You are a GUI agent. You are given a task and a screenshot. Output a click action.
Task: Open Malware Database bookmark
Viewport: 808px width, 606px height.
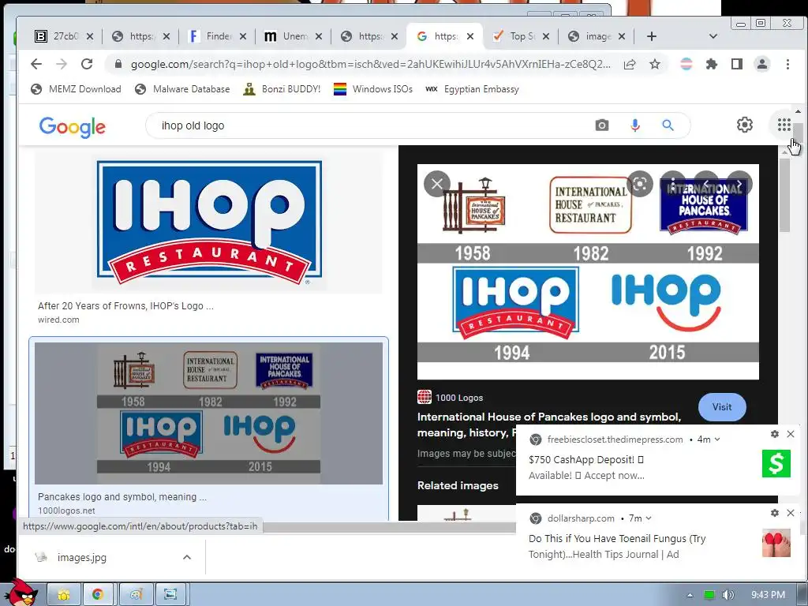182,89
